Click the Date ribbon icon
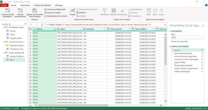Image resolution: width=208 pixels, height=110 pixels. (149, 11)
